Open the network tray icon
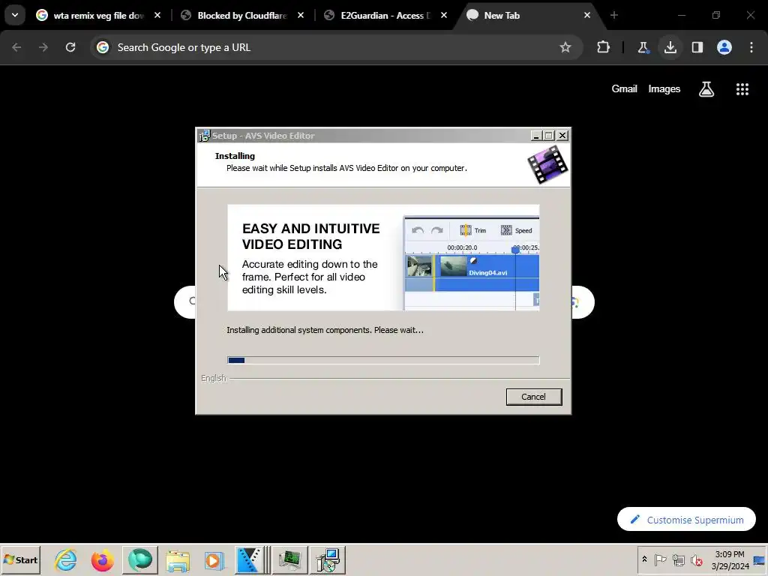Image resolution: width=768 pixels, height=576 pixels. click(678, 559)
